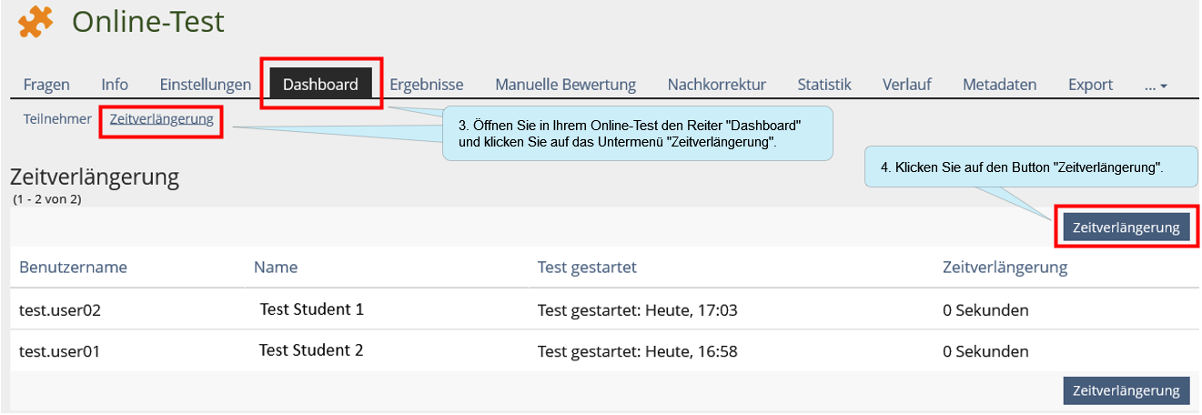
Task: Sort by Test gestartet column header
Action: 587,268
